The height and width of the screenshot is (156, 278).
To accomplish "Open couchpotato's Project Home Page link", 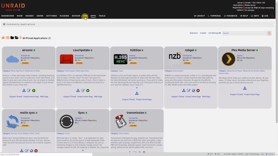I will click(x=85, y=97).
